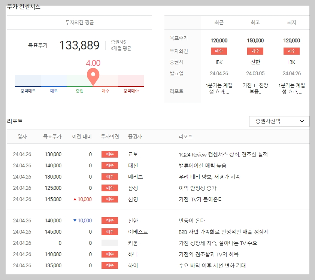Image resolution: width=315 pixels, height=280 pixels.
Task: Open report '수요 바닥 이후 시선 변화 기대'
Action: click(212, 265)
